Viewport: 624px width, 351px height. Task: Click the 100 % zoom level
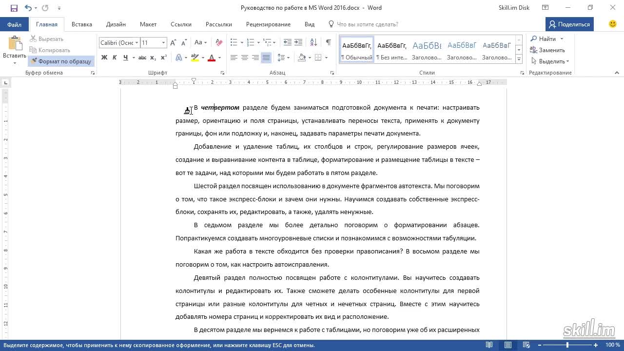(x=613, y=345)
